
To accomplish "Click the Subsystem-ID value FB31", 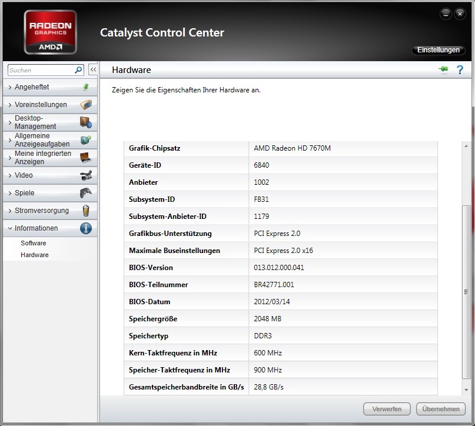I will 261,199.
